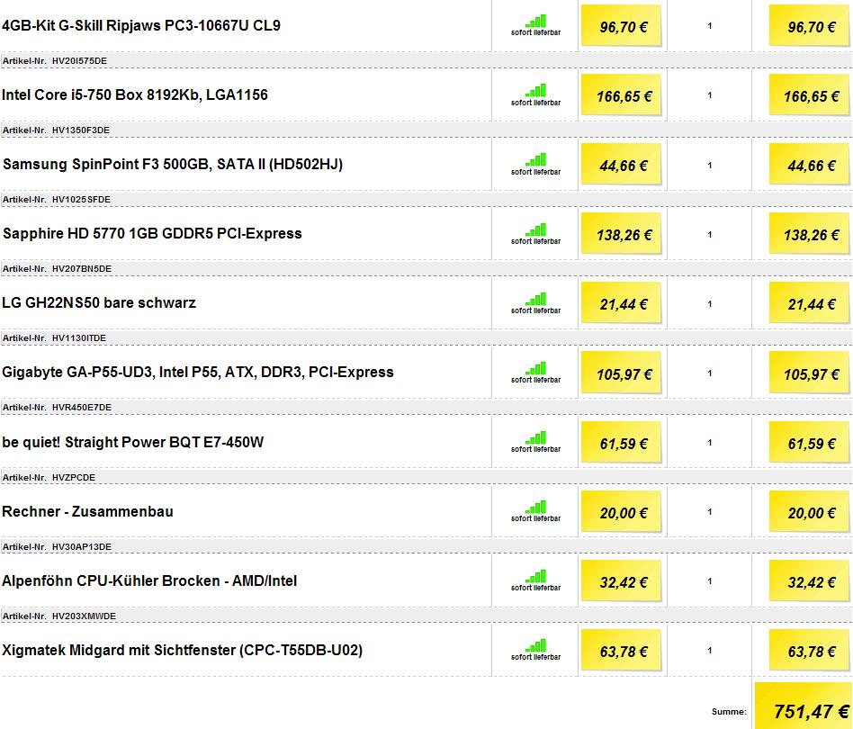
Task: Click quantity 1 in Samsung SpinPoint row
Action: 710,165
